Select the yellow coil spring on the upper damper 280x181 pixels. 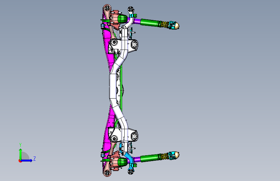165,24
